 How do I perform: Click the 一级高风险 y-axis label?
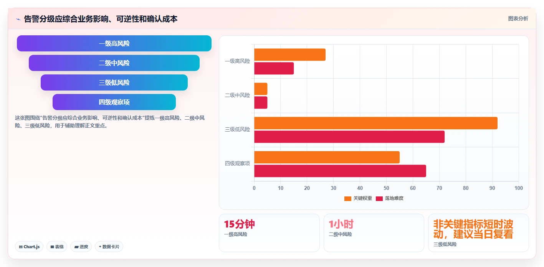point(237,61)
